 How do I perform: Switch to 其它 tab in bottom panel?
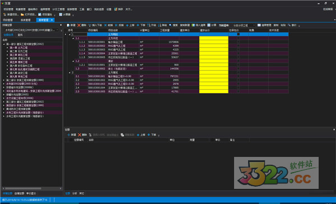point(82,193)
